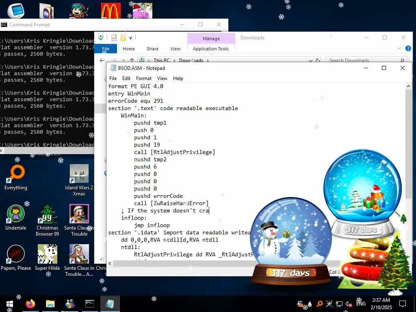Screen dimensions: 416x312
Task: Open Santa Claus in Trouble shortcut
Action: tap(79, 220)
